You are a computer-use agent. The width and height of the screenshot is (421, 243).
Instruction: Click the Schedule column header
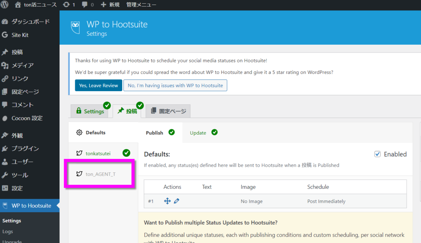click(x=318, y=187)
